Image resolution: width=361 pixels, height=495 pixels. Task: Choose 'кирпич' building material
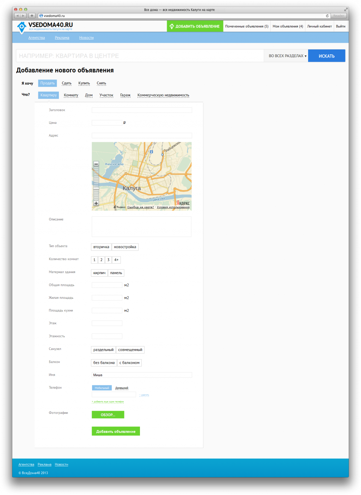(x=99, y=273)
